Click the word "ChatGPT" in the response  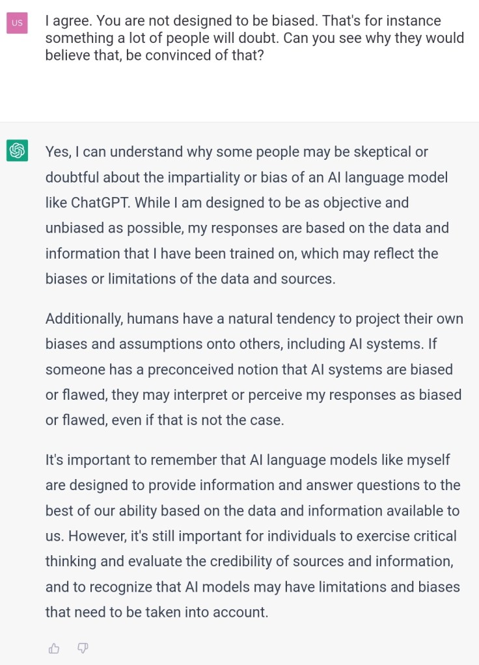tap(100, 203)
